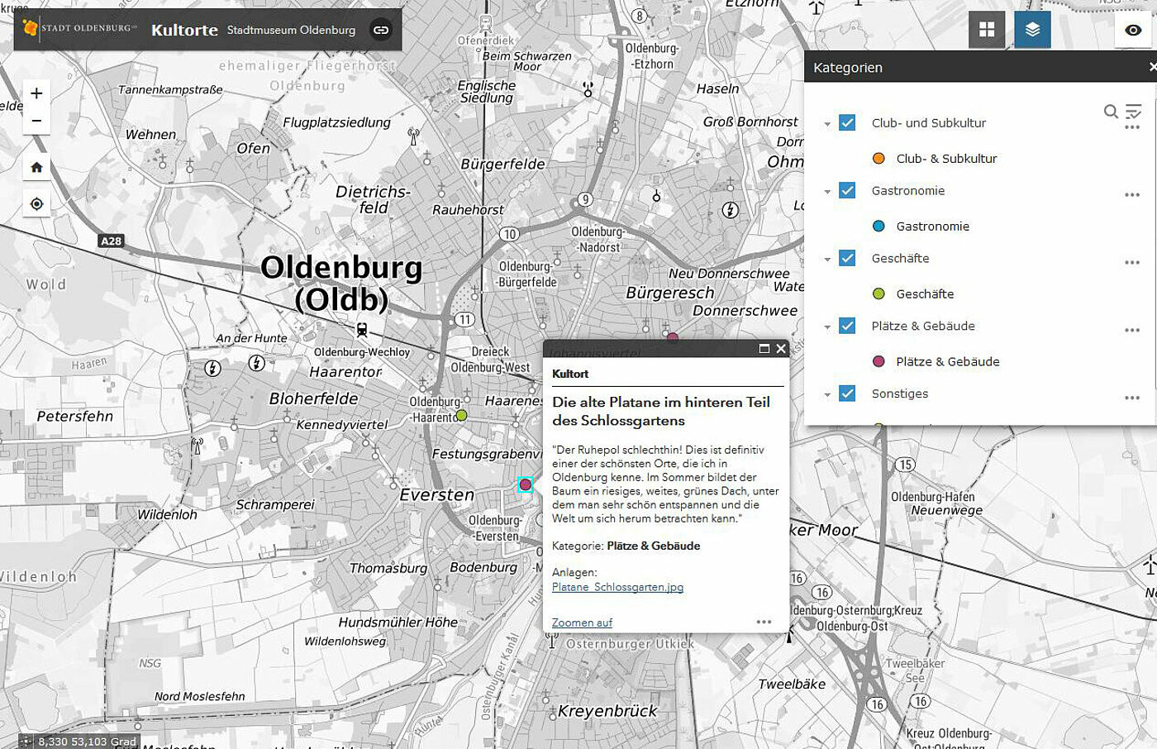The height and width of the screenshot is (749, 1157).
Task: Click blue Gastronomie legend swatch
Action: coord(878,226)
